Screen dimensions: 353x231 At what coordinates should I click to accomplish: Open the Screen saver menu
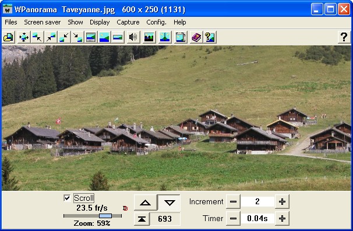(43, 22)
